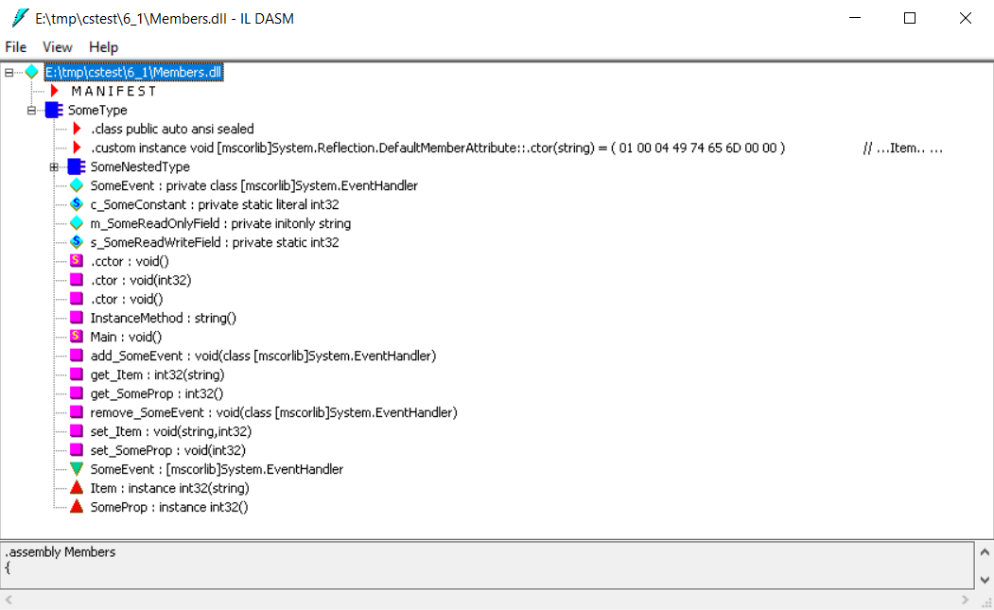Image resolution: width=994 pixels, height=610 pixels.
Task: Click the blue class icon for SomeType
Action: [x=54, y=111]
